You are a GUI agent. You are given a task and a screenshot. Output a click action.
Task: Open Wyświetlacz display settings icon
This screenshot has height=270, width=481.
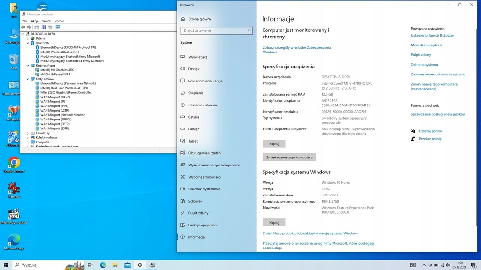coord(183,57)
